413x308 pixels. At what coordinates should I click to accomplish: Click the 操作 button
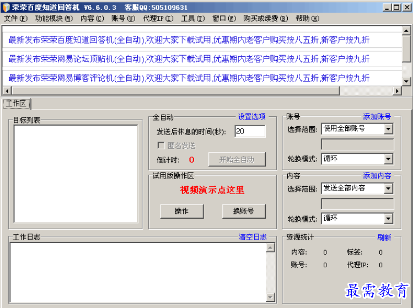point(182,211)
